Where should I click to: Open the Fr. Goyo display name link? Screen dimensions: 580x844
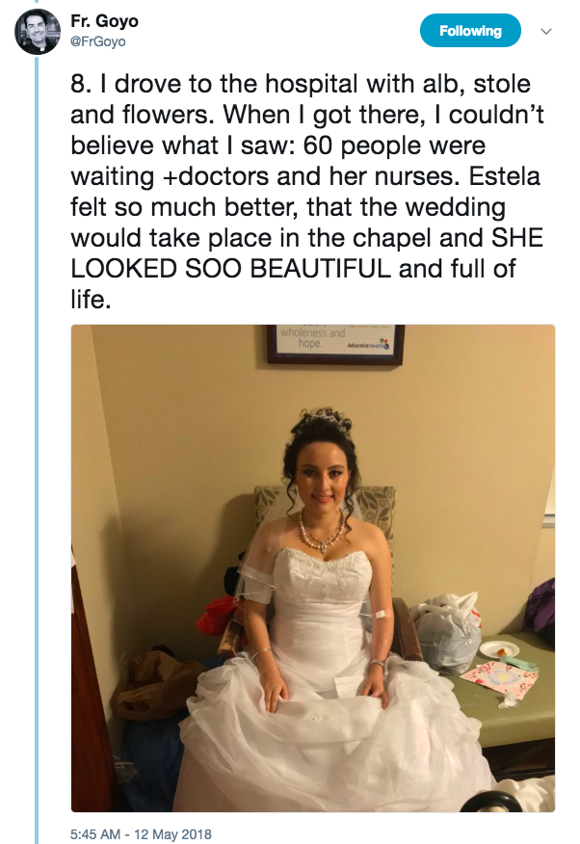(x=104, y=21)
